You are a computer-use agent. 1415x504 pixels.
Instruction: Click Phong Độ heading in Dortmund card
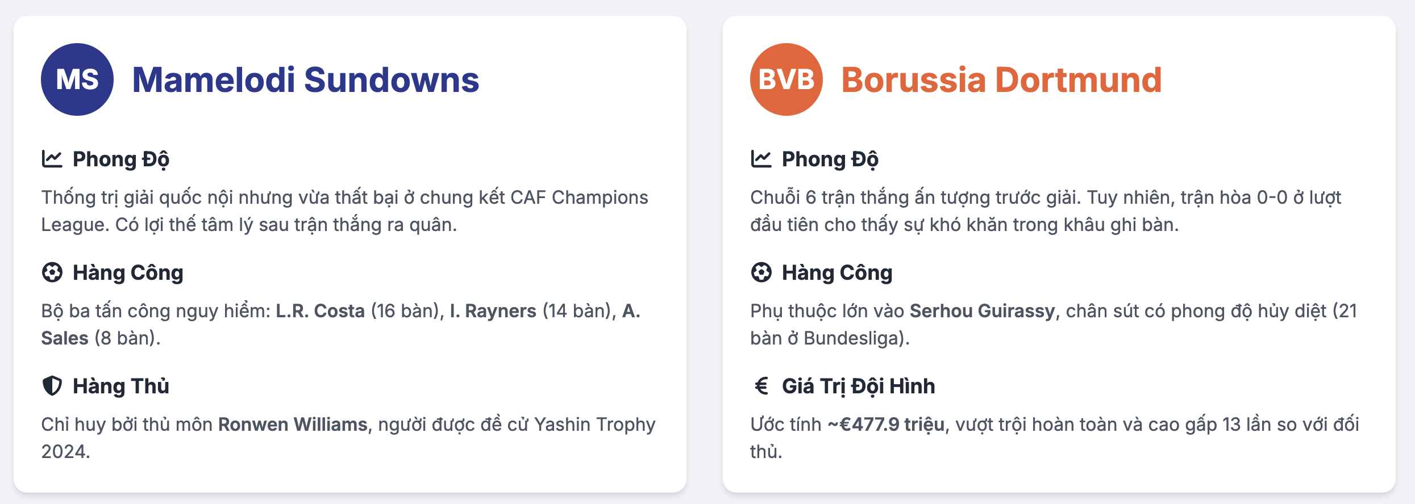tap(830, 159)
